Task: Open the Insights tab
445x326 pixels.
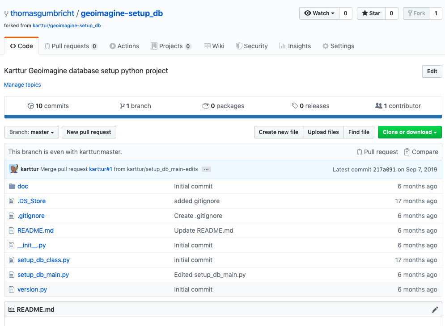Action: coord(295,46)
